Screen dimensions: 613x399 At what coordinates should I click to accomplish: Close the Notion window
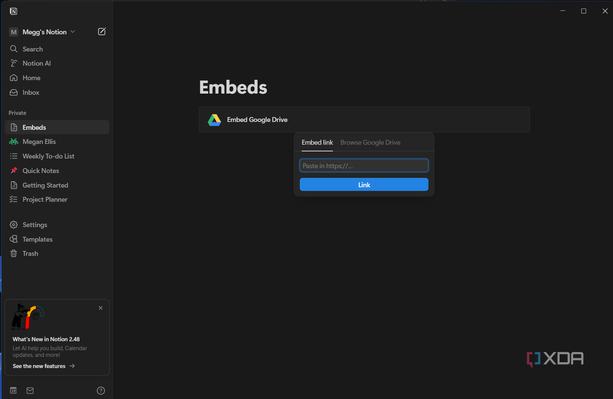(605, 11)
